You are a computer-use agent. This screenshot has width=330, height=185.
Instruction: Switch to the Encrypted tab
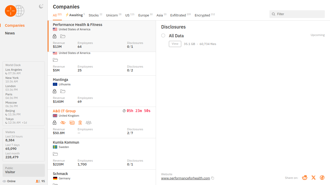click(202, 15)
